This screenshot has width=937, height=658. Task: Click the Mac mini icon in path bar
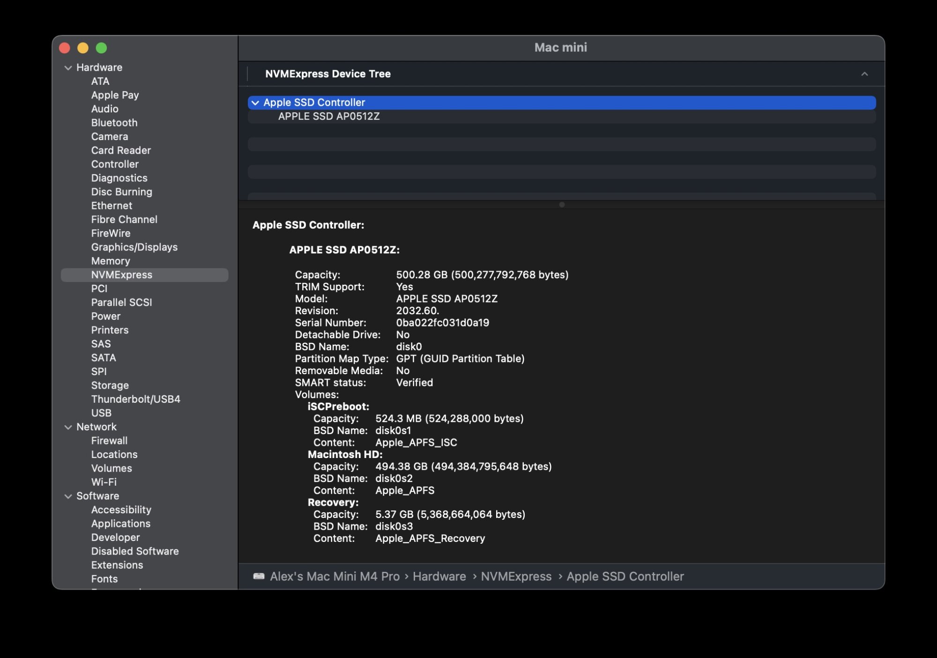tap(259, 576)
